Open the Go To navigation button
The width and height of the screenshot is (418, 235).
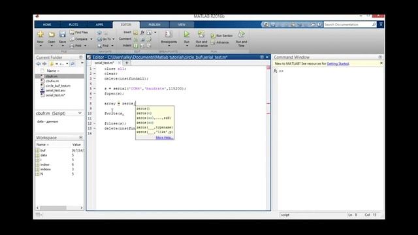tap(104, 39)
